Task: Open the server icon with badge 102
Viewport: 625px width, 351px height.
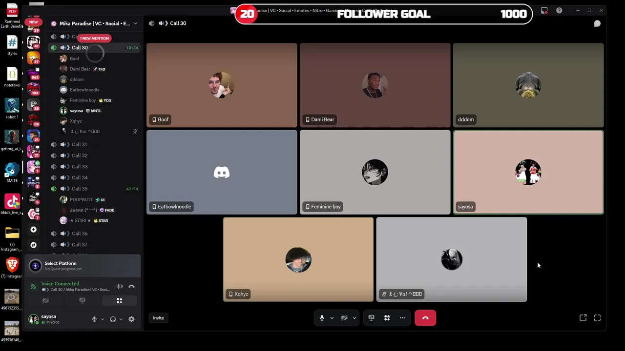Action: pyautogui.click(x=34, y=88)
